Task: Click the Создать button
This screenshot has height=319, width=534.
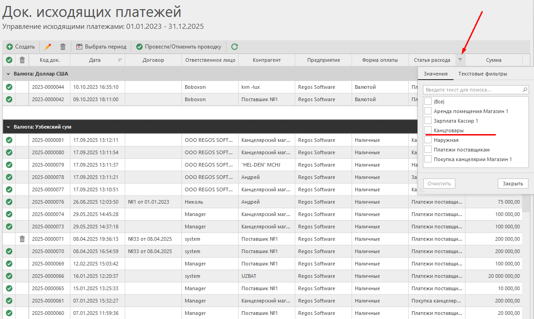Action: [21, 47]
